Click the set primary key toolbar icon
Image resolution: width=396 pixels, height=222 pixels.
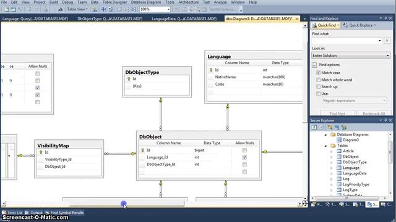[x=95, y=10]
